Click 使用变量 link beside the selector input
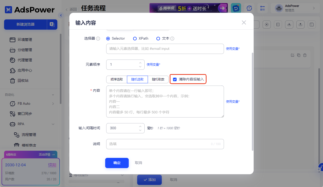This screenshot has height=187, width=323. click(x=233, y=49)
